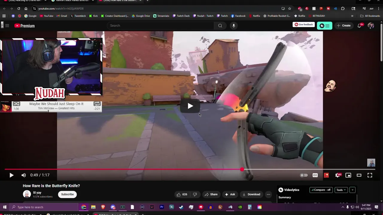
Task: Focus the YouTube Search field
Action: pos(160,26)
